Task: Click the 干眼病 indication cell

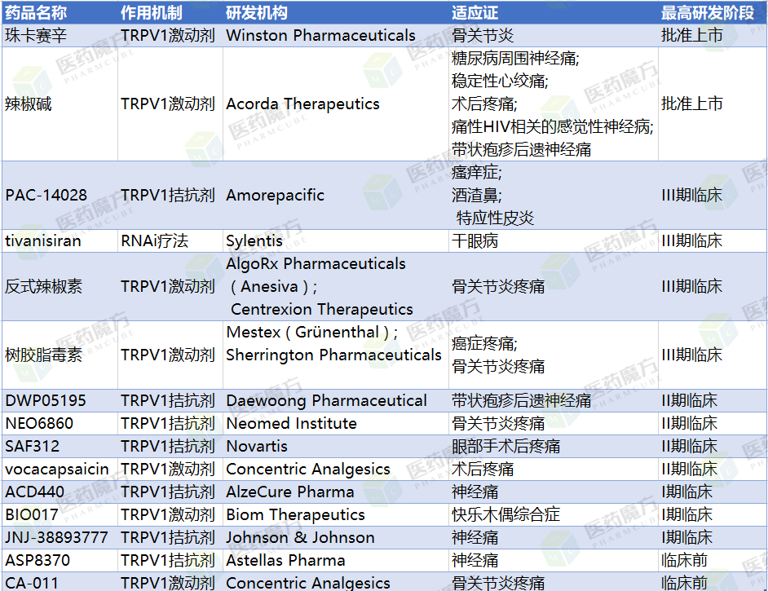Action: pos(475,241)
